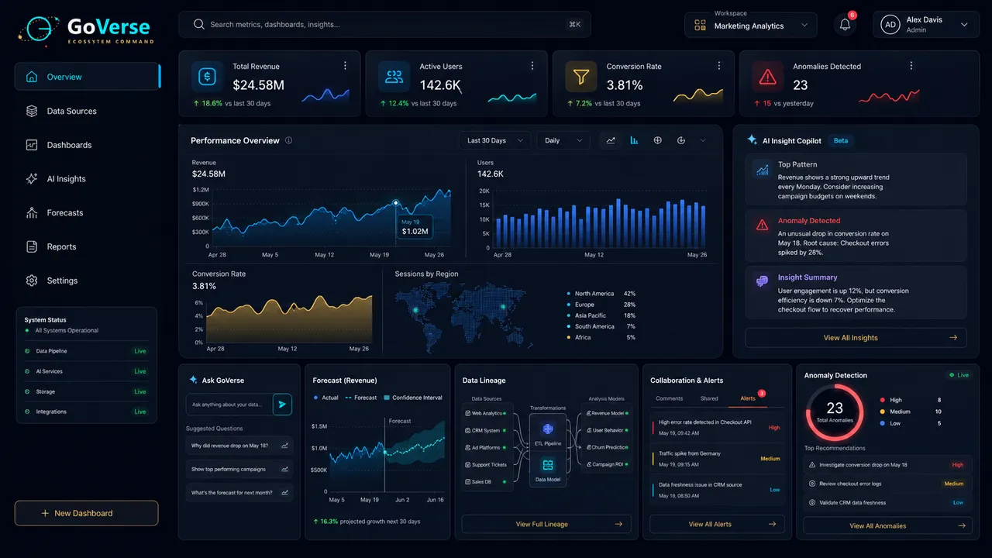
Task: Click the Ask GoVerse send button
Action: [283, 404]
